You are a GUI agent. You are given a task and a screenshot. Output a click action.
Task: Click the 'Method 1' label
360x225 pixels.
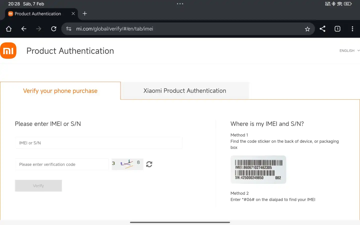click(239, 135)
